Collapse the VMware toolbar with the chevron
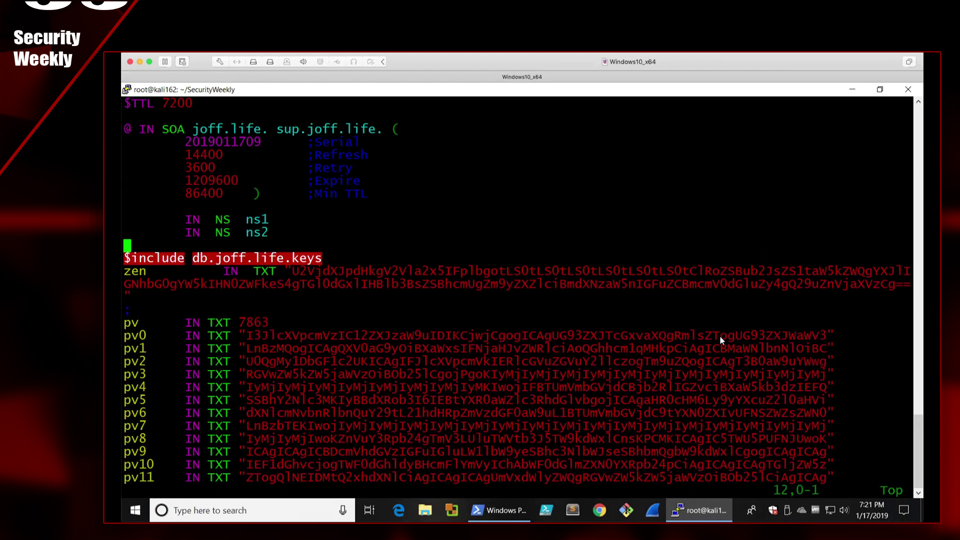 (x=383, y=61)
